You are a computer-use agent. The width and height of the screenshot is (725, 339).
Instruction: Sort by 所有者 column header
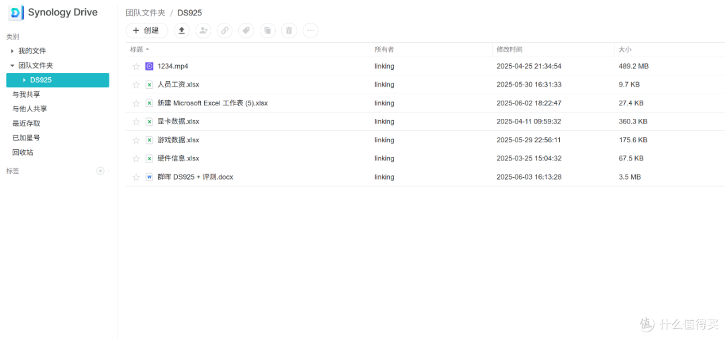[384, 50]
